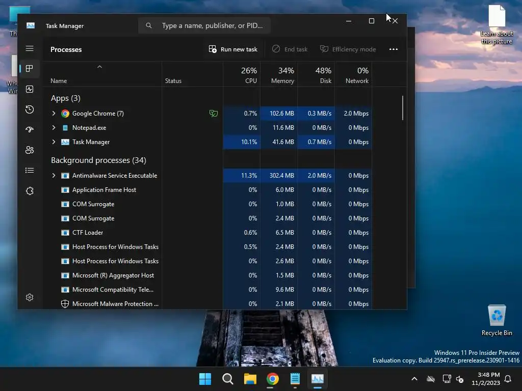Open the Startup apps page in sidebar
The height and width of the screenshot is (391, 522).
tap(30, 130)
